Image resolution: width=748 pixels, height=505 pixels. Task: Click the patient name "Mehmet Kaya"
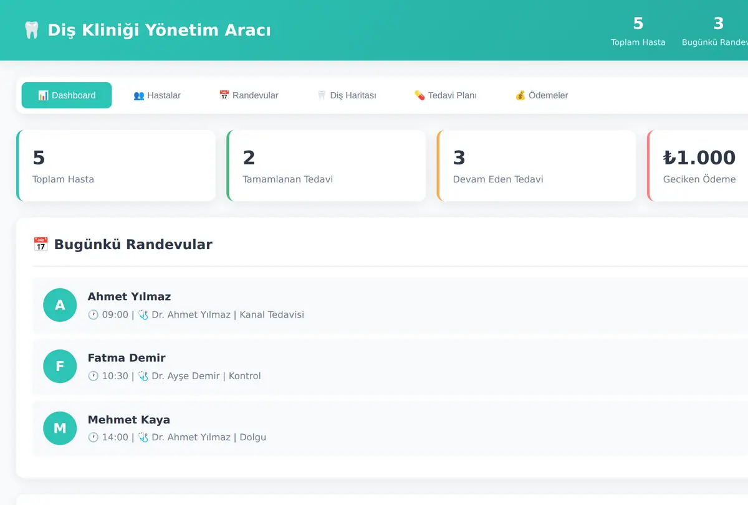coord(129,420)
